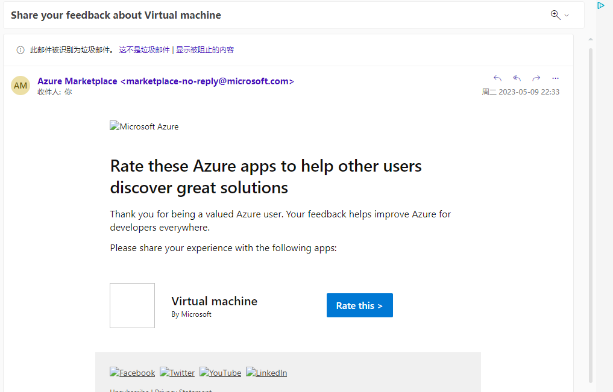Open the YouTube link
Viewport: 613px width, 392px height.
pos(220,373)
